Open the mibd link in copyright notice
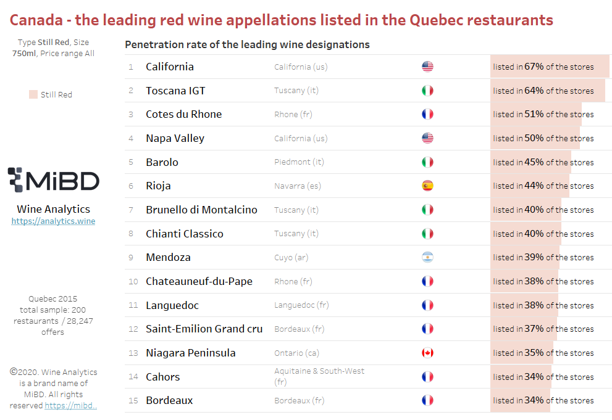612x420 pixels. click(70, 405)
